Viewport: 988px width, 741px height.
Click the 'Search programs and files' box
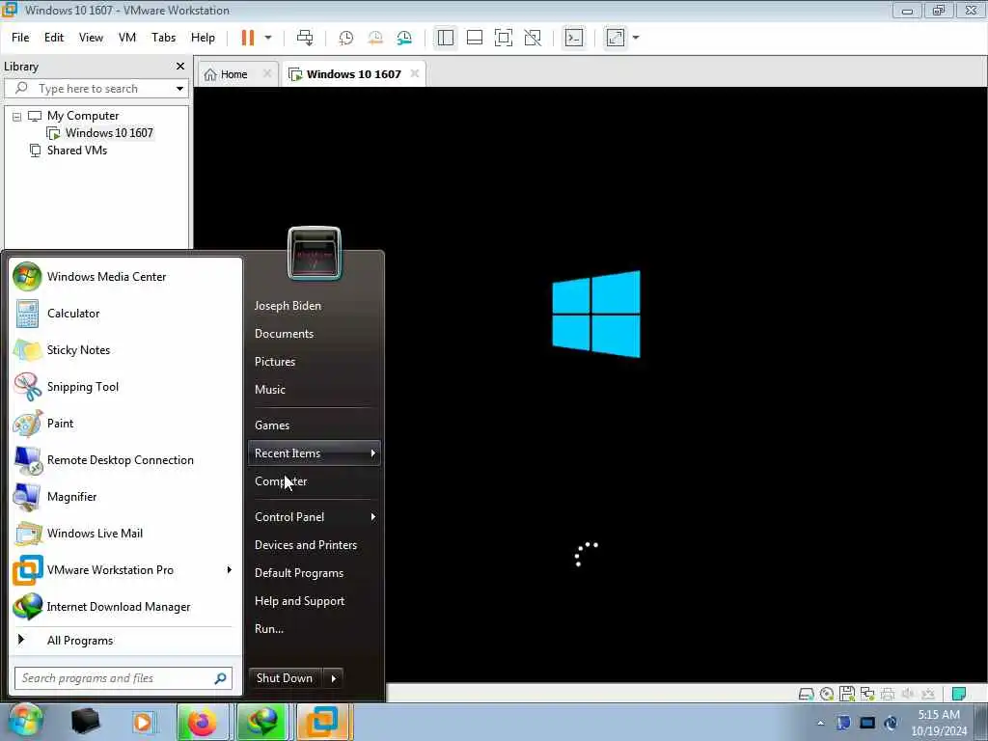[123, 678]
